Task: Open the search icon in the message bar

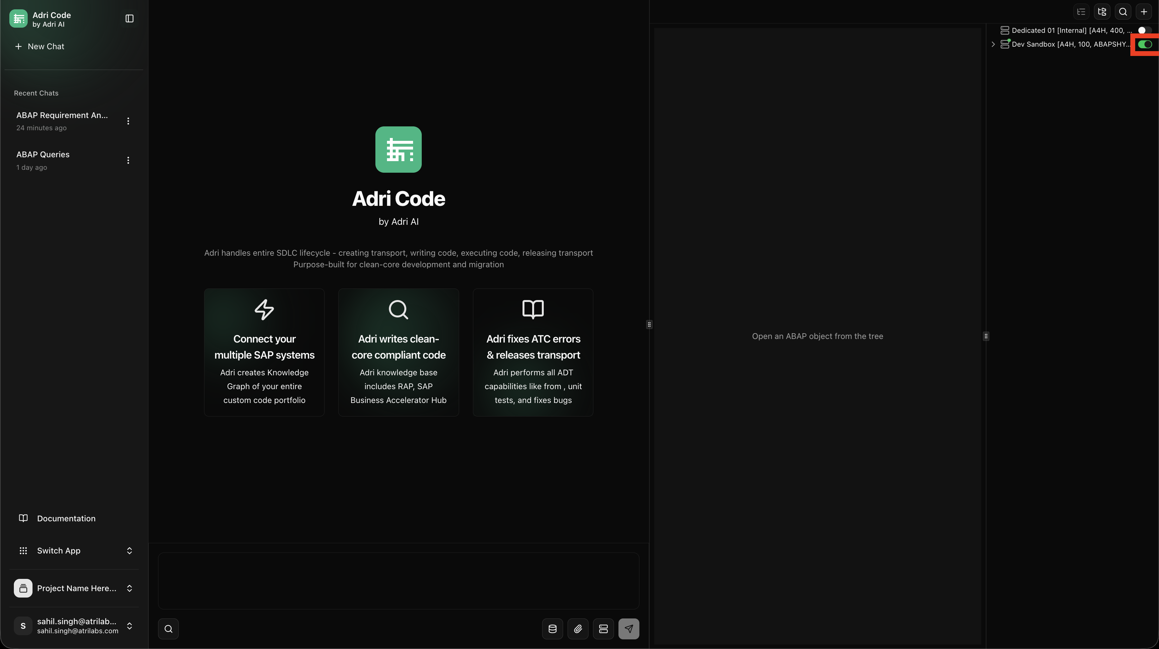Action: coord(168,629)
